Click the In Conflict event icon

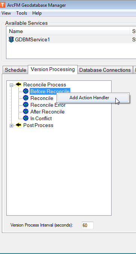26,118
